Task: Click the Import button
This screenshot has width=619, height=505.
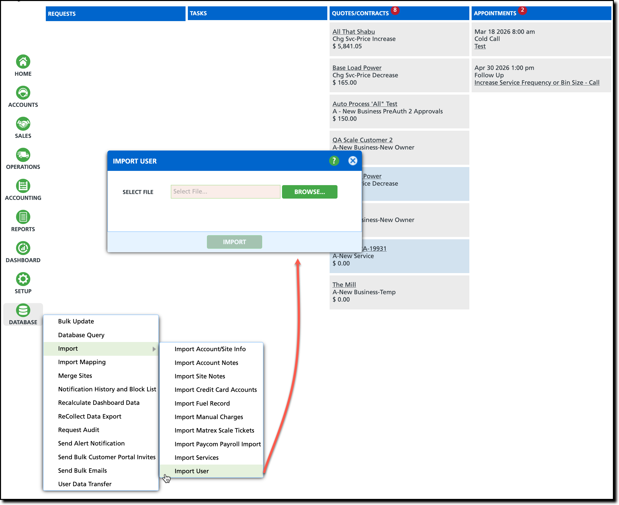Action: tap(234, 242)
